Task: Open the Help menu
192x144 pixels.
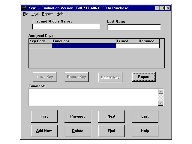Action: pyautogui.click(x=60, y=14)
